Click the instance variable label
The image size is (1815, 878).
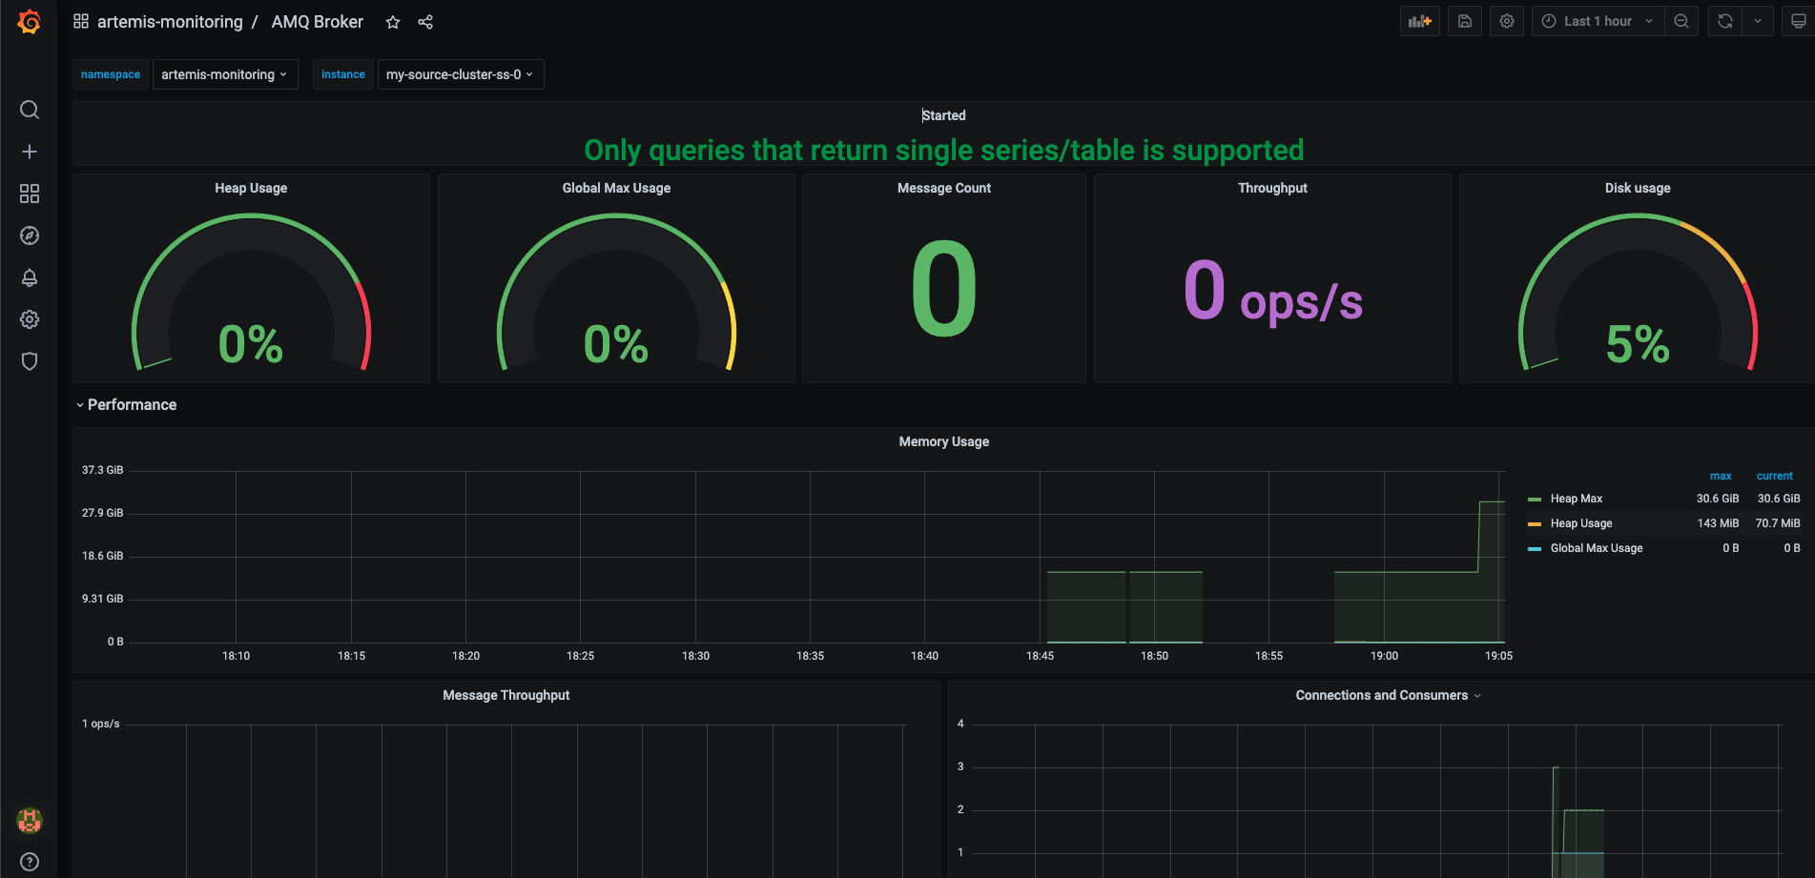(x=343, y=74)
